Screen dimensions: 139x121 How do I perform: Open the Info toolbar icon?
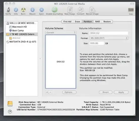coord(16,10)
